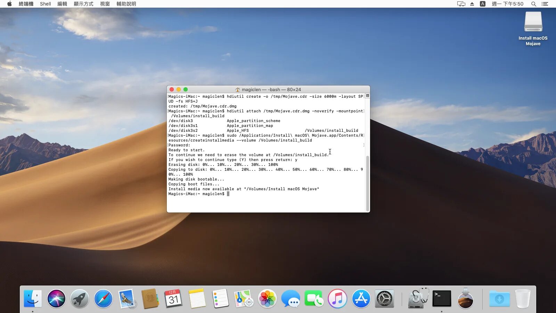The width and height of the screenshot is (556, 313).
Task: Open Calendar icon showing 31
Action: [x=173, y=298]
